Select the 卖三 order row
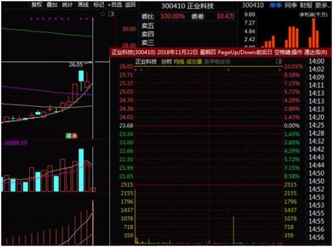The height and width of the screenshot is (247, 333). pyautogui.click(x=188, y=42)
